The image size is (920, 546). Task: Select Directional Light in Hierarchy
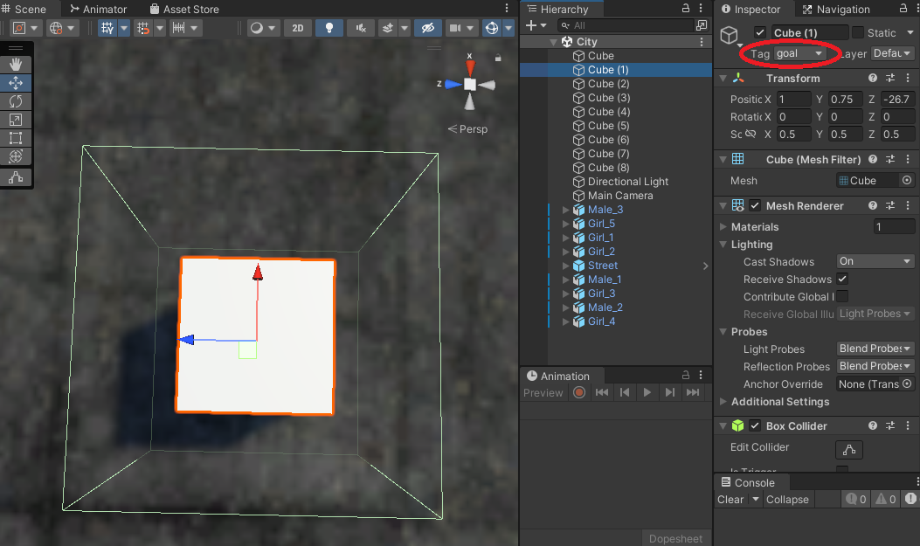tap(627, 182)
